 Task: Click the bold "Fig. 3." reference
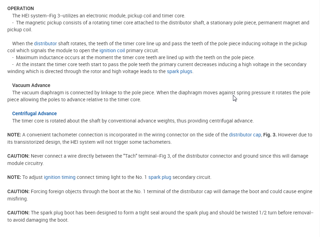point(270,135)
